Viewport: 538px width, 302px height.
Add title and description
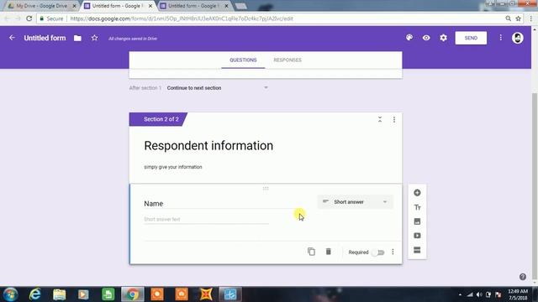point(417,207)
